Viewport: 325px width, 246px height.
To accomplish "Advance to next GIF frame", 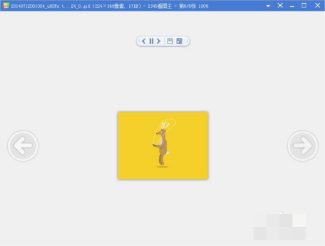I will point(159,41).
